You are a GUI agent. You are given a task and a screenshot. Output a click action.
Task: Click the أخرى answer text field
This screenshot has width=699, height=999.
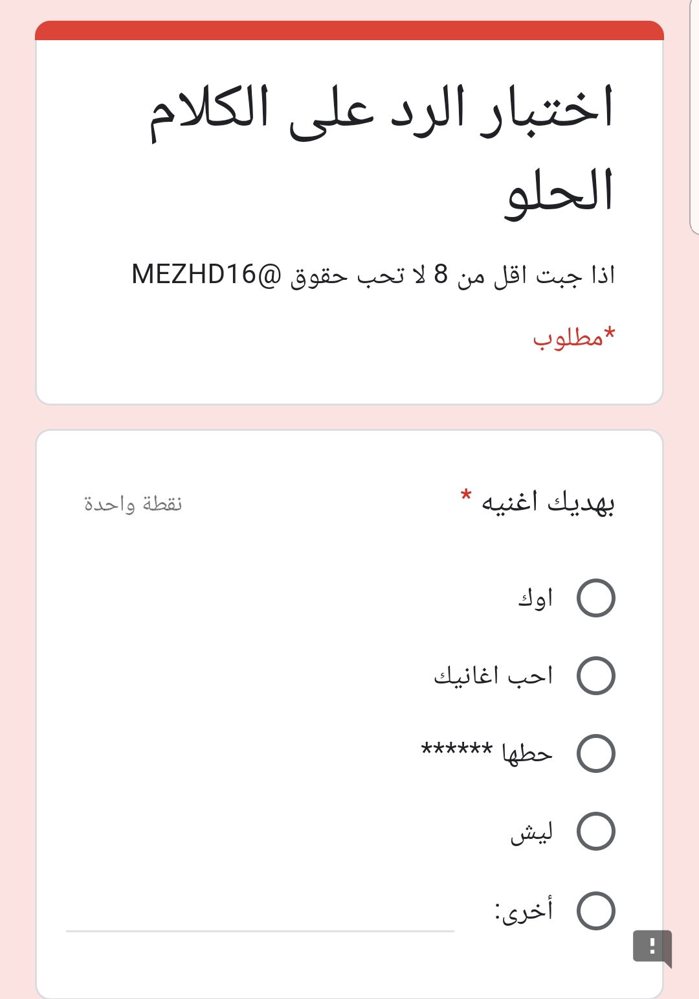pos(260,913)
